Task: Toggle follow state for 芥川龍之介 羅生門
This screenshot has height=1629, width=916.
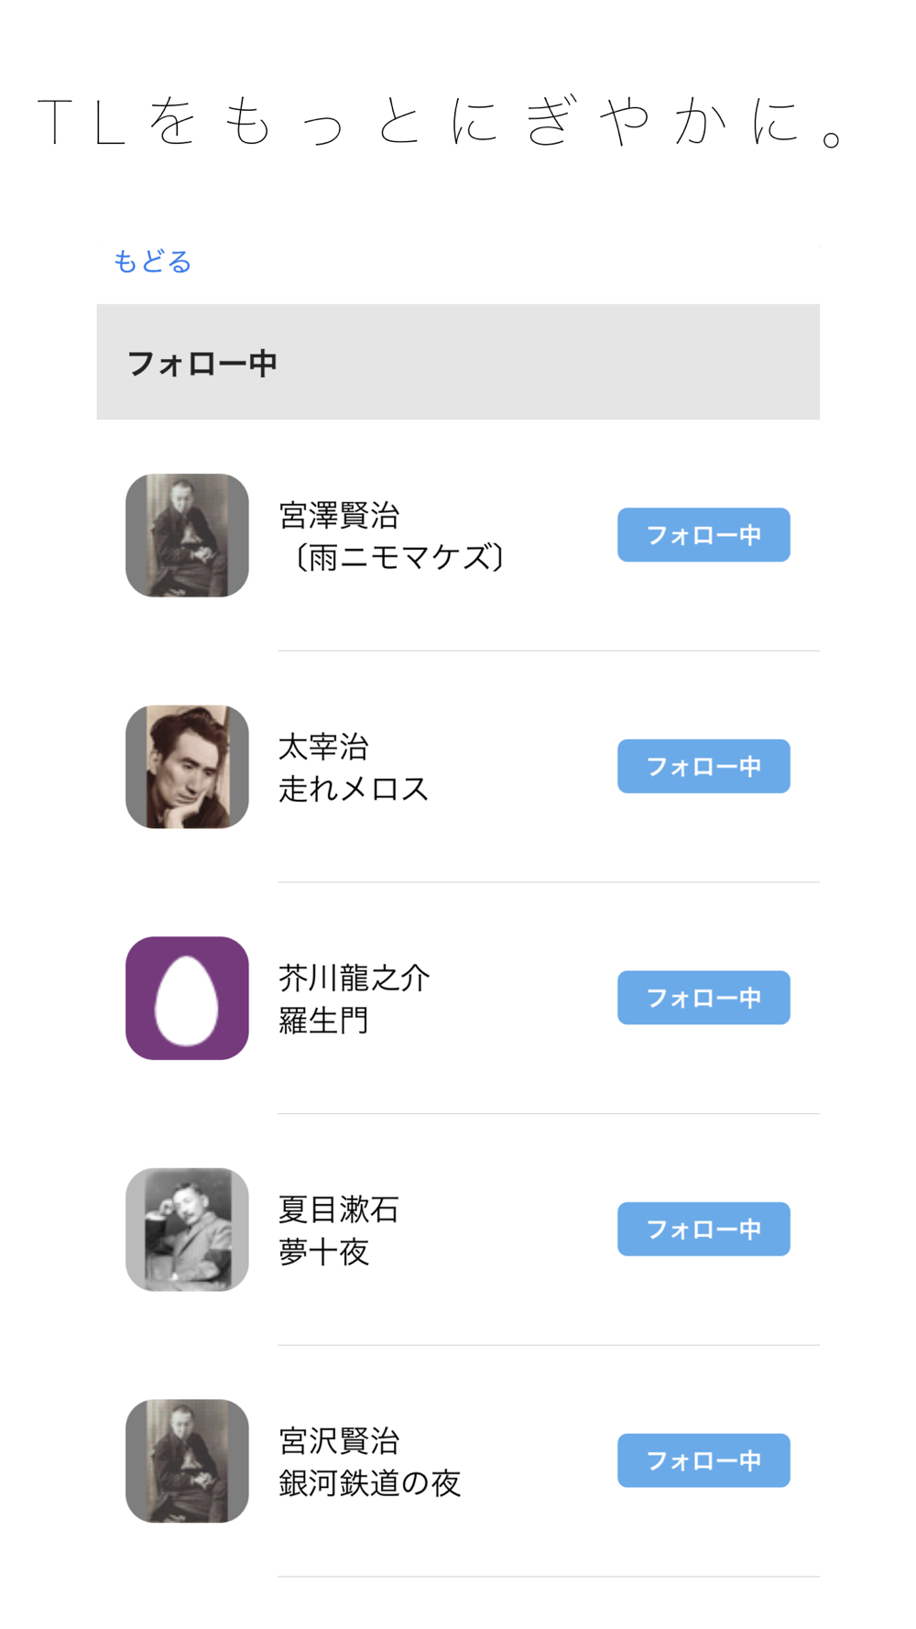Action: pyautogui.click(x=703, y=998)
